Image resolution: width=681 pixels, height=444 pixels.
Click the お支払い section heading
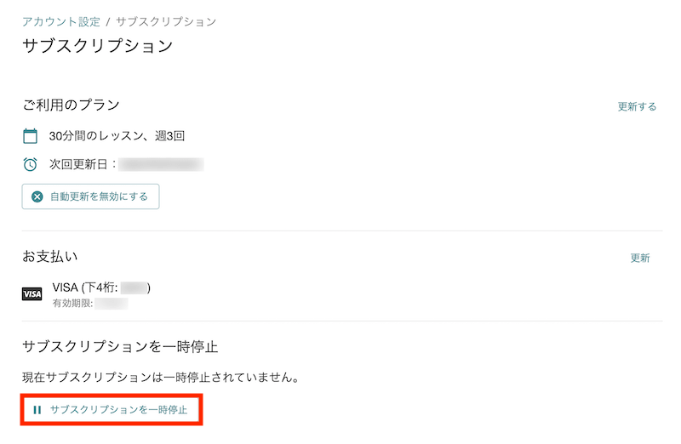tap(50, 256)
